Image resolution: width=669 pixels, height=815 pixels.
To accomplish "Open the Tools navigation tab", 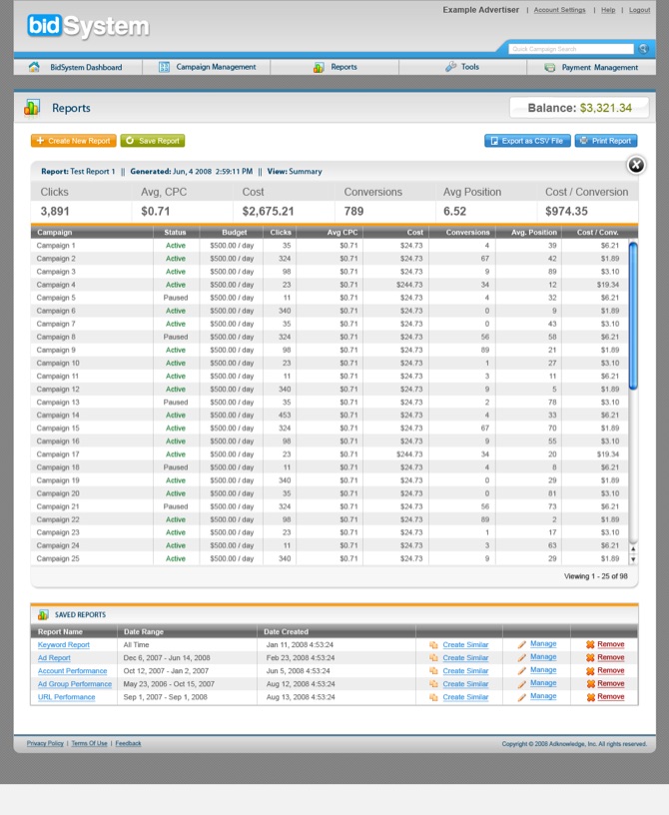I will (x=462, y=67).
